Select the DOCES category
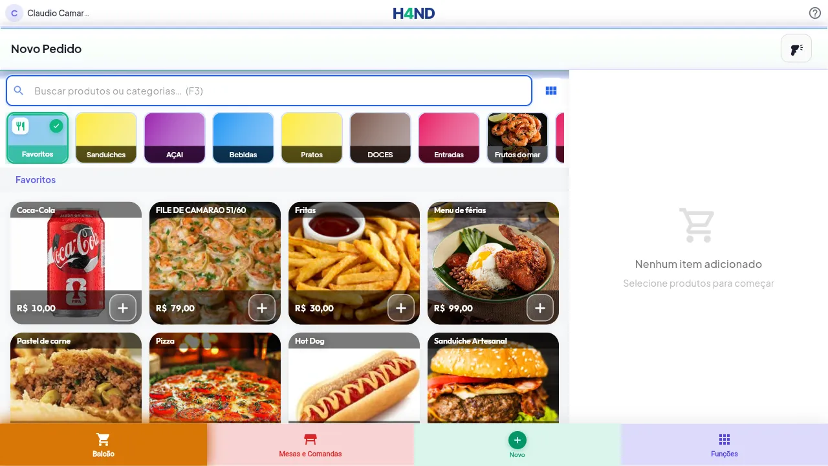The width and height of the screenshot is (828, 466). tap(380, 138)
